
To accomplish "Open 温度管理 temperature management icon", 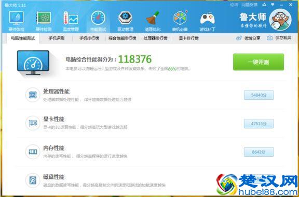I will pyautogui.click(x=71, y=18).
